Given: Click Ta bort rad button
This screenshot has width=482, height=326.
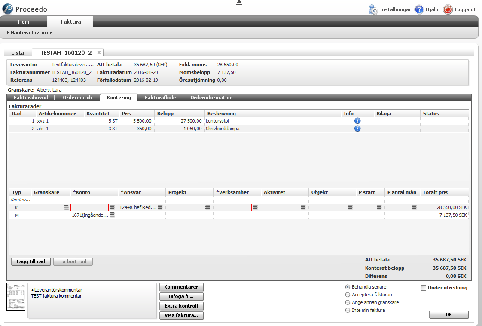Looking at the screenshot, I should 73,261.
